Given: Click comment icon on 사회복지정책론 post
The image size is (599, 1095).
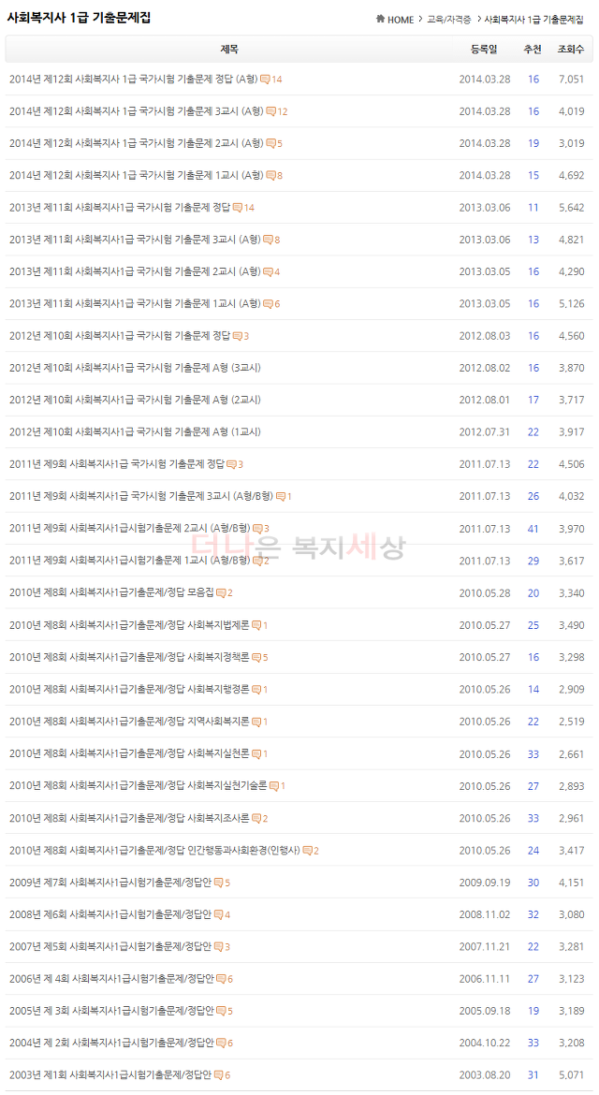Looking at the screenshot, I should coord(256,658).
